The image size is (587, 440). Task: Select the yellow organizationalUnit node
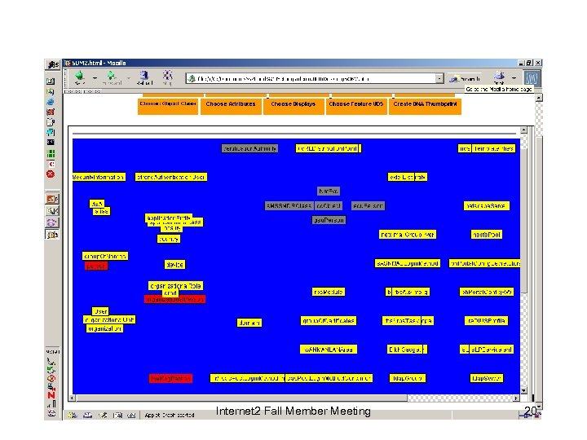(109, 320)
